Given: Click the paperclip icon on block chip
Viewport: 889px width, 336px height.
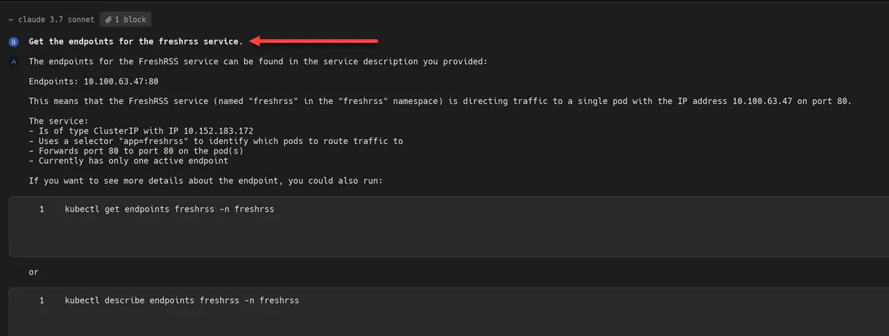Looking at the screenshot, I should [x=108, y=20].
